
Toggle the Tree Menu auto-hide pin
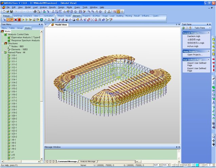pyautogui.click(x=39, y=24)
